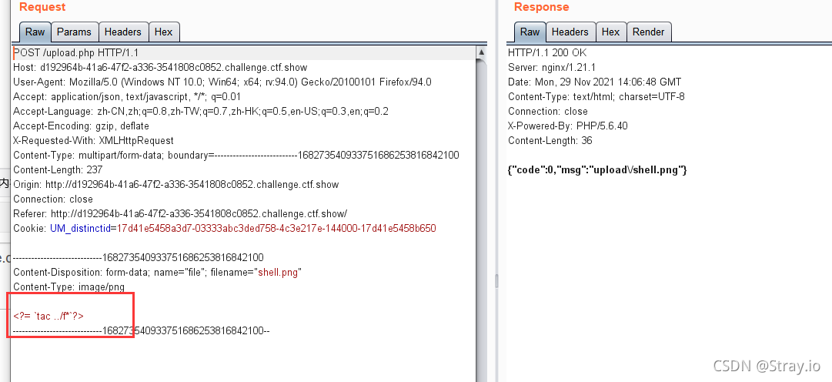
Task: Click the Origin header line
Action: [x=176, y=184]
